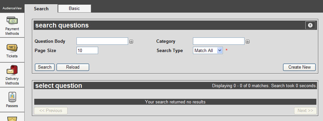323x121 pixels.
Task: Open the Search Type dropdown
Action: pos(208,50)
